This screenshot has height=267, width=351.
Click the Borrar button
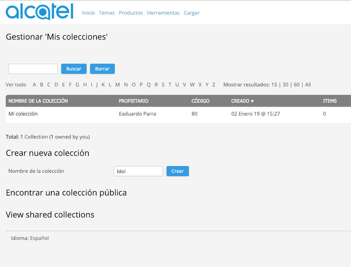[x=102, y=69]
